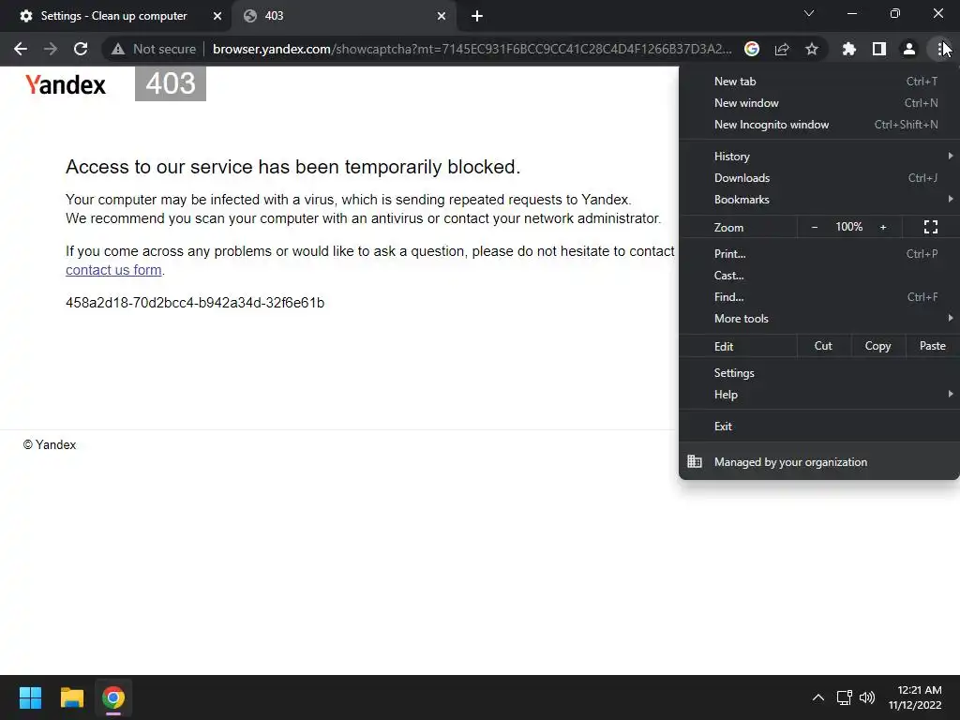
Task: Close the Chrome three-dot menu button
Action: click(x=940, y=49)
